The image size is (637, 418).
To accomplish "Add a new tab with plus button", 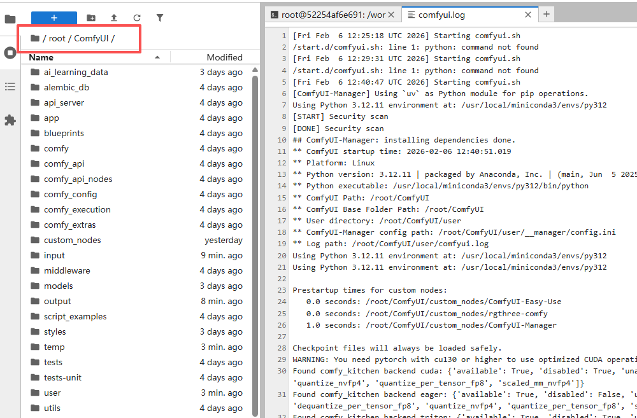I will tap(547, 14).
